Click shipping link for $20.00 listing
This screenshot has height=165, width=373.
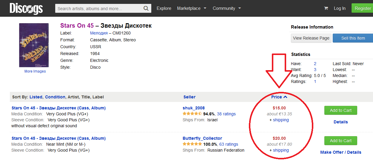[x=281, y=150]
